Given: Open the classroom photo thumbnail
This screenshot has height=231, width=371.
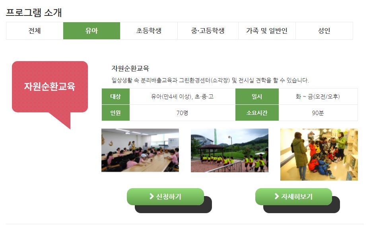Looking at the screenshot, I should pos(140,150).
